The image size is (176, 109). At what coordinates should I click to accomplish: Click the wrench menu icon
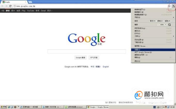click(x=173, y=6)
